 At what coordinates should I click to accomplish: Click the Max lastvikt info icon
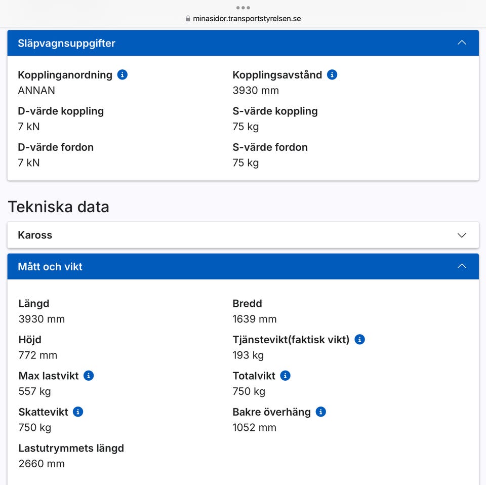89,376
